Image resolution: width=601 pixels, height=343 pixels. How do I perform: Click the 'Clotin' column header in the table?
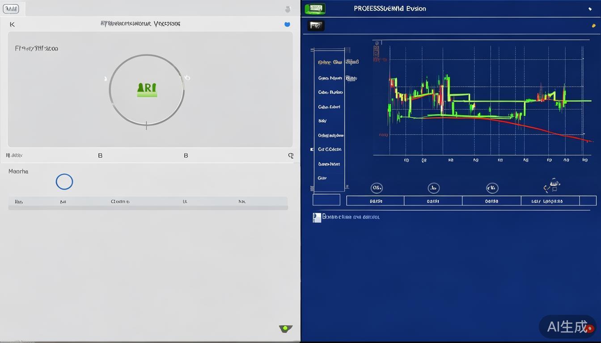click(120, 201)
